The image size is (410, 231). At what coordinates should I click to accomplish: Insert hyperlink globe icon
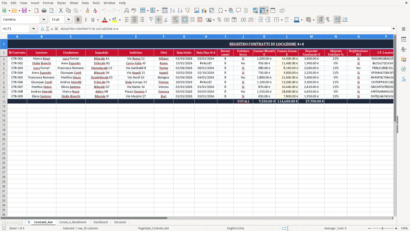click(x=231, y=11)
